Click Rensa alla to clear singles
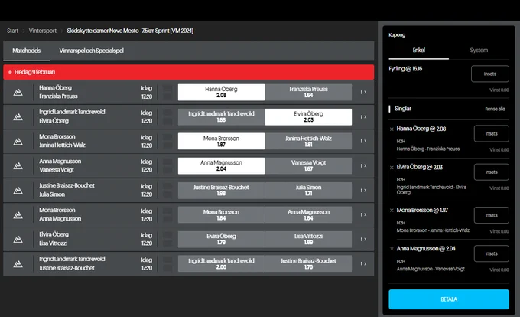 (x=495, y=109)
